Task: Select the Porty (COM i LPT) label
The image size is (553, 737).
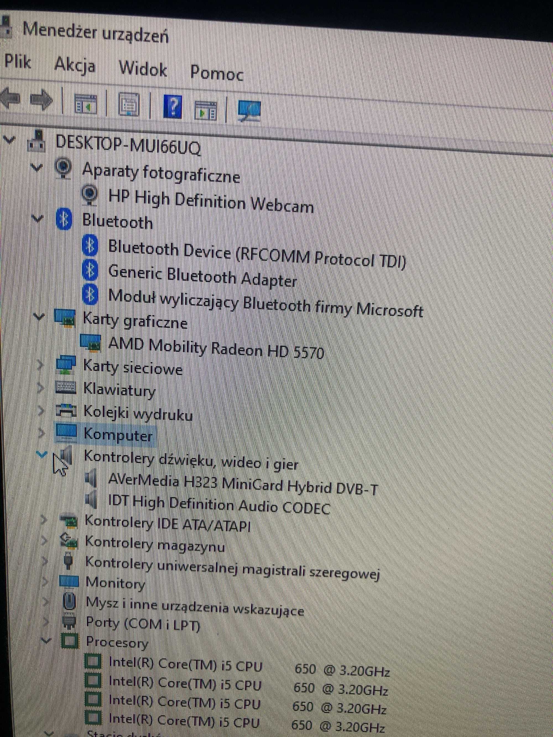Action: pyautogui.click(x=143, y=624)
